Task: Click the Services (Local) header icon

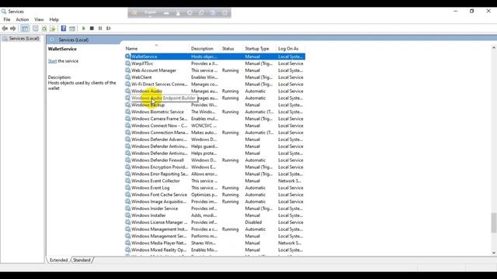Action: [x=52, y=40]
